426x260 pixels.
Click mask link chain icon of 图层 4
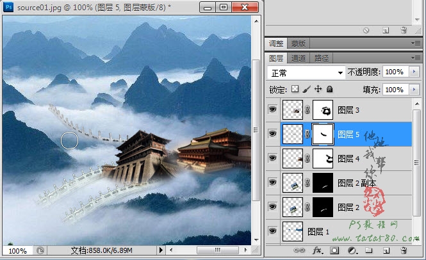[307, 158]
